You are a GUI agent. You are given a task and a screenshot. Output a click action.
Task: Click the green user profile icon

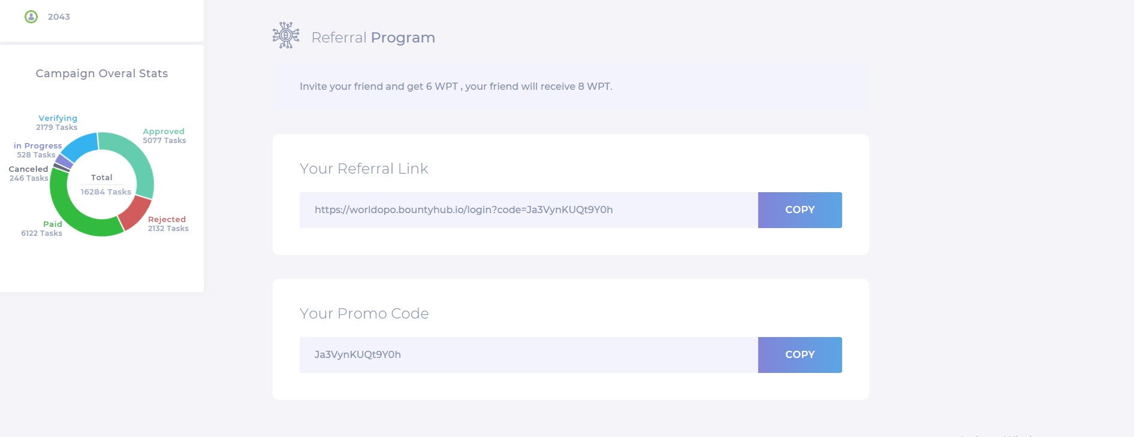[x=31, y=17]
